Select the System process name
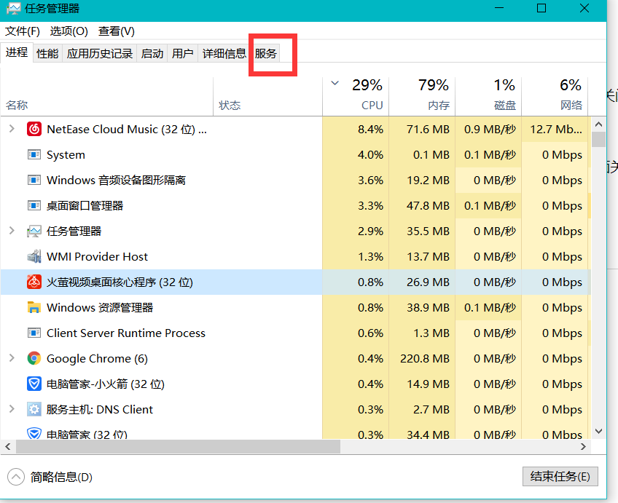The image size is (618, 503). [x=66, y=154]
